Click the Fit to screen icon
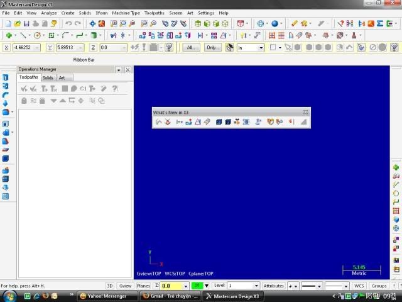This screenshot has height=302, width=402. [x=92, y=24]
